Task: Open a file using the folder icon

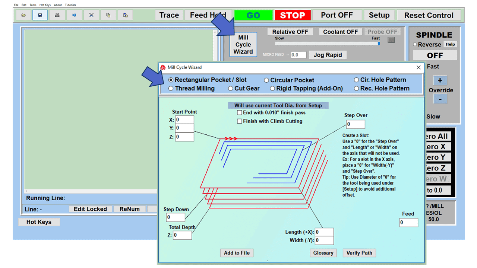Action: click(23, 15)
